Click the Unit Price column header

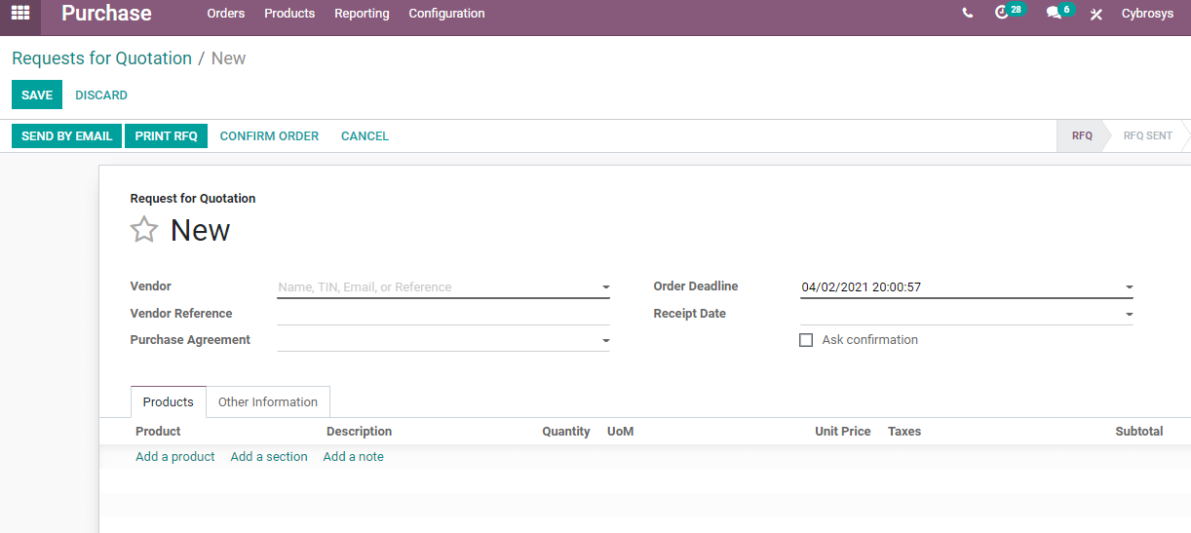tap(843, 432)
